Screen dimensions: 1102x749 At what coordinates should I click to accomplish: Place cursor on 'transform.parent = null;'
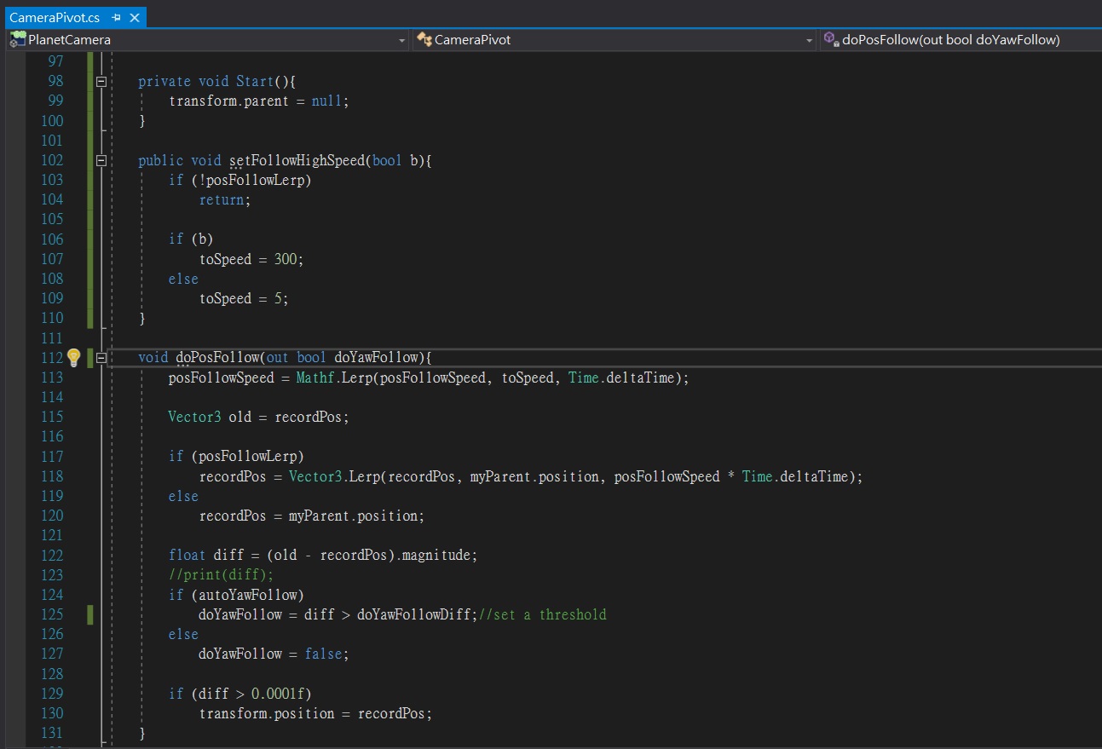pyautogui.click(x=259, y=101)
